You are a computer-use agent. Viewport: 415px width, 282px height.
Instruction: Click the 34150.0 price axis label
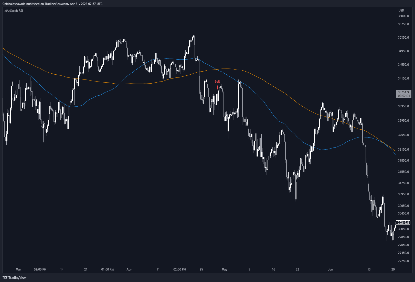[403, 78]
